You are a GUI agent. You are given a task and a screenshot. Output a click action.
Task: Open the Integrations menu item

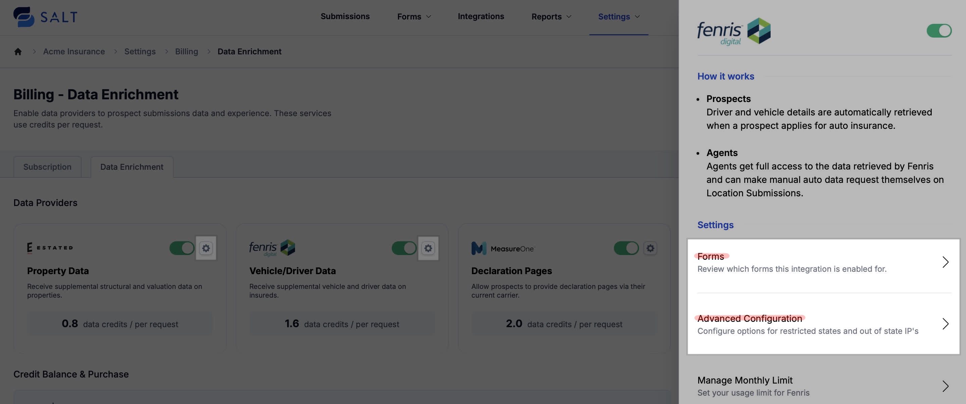pos(481,16)
